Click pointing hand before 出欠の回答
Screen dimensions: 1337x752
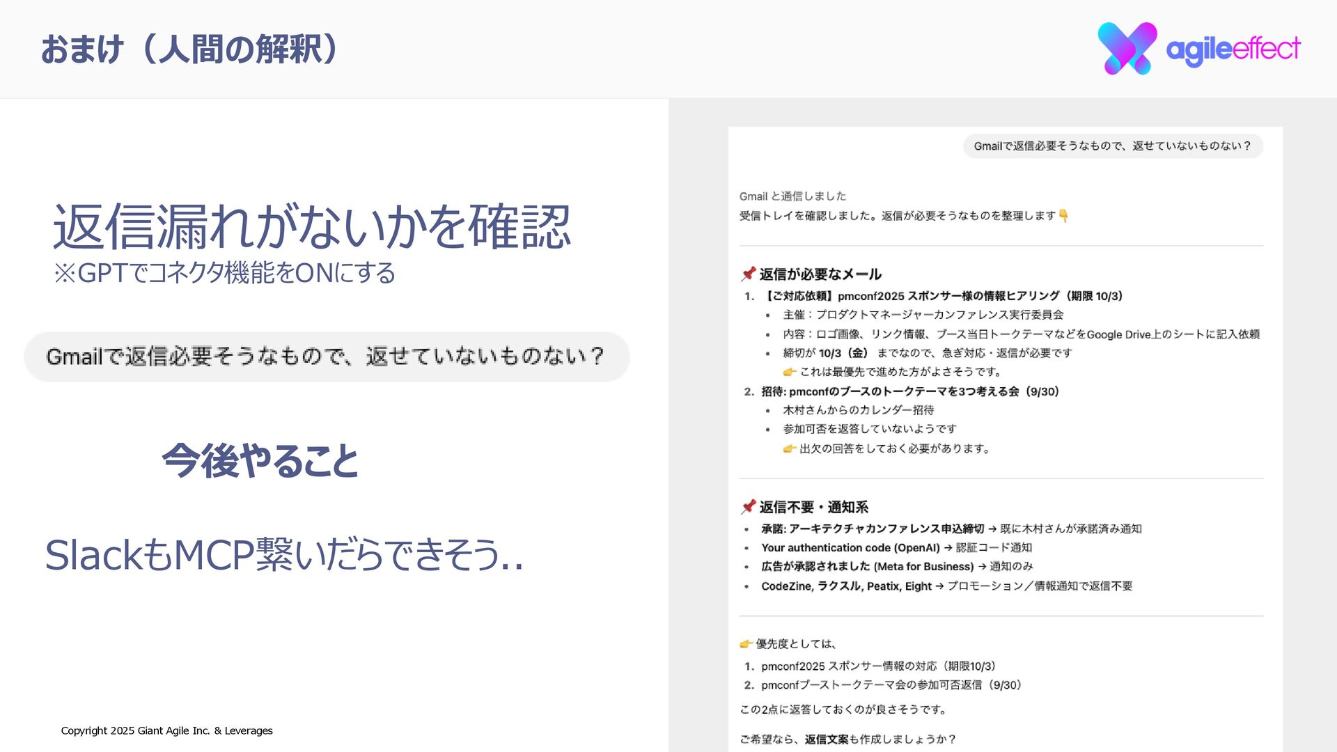(790, 448)
